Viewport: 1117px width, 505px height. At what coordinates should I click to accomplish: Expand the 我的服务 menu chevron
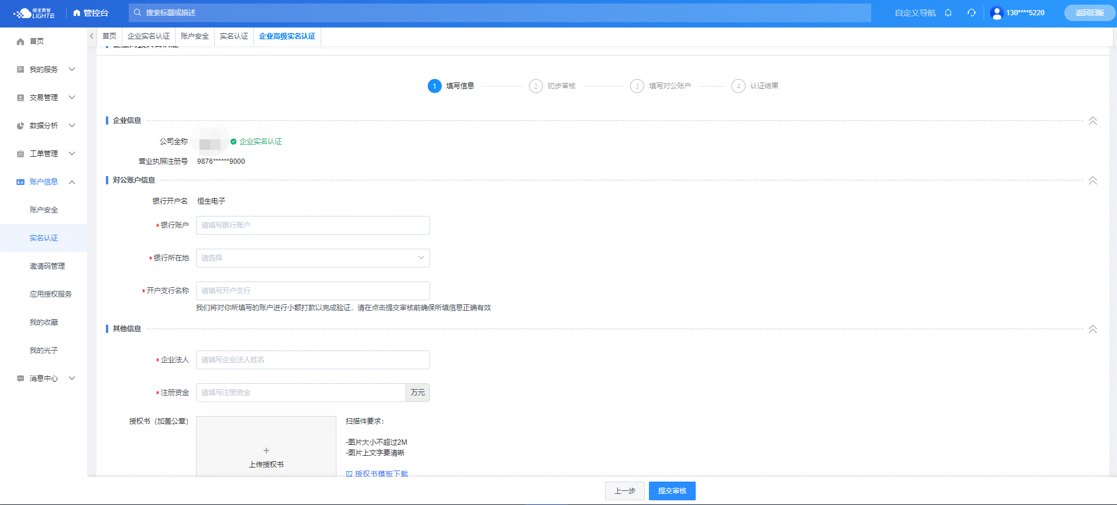click(x=72, y=69)
